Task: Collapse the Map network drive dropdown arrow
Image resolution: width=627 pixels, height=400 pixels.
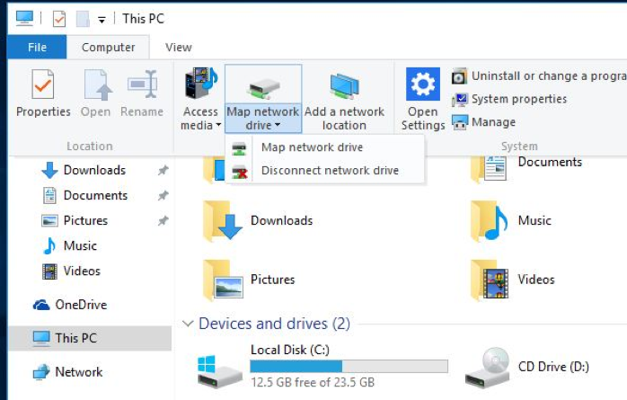Action: (278, 125)
